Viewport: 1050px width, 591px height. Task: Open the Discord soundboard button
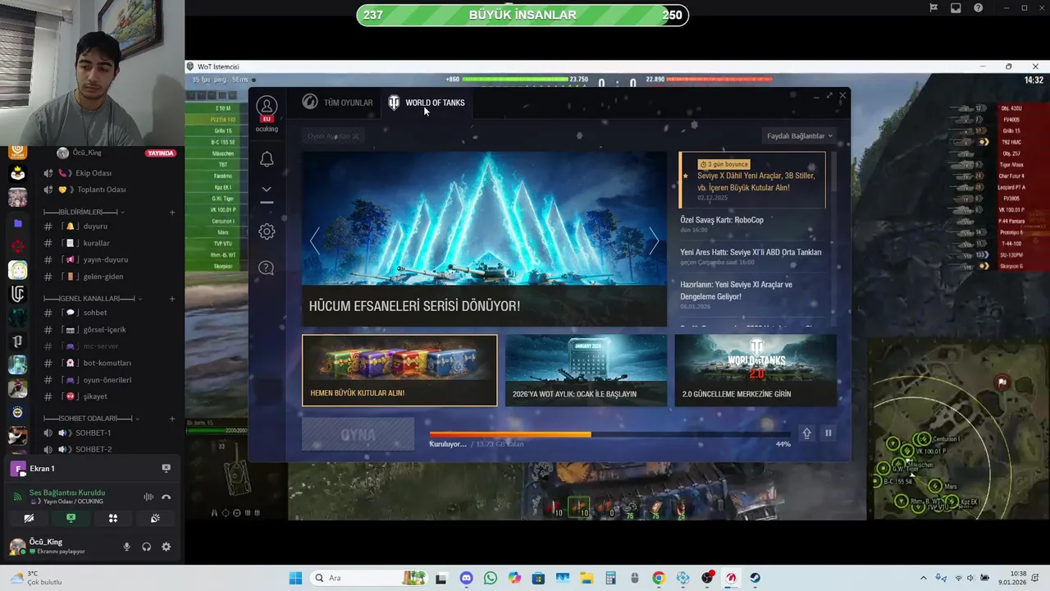(155, 518)
